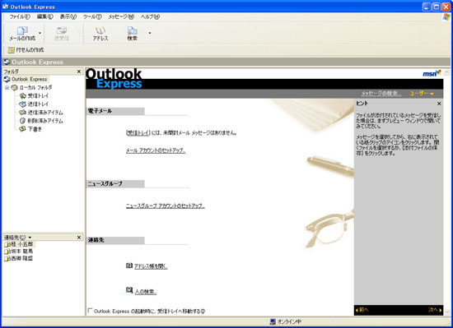The image size is (453, 328).
Task: Go to the next tip with 次へ
Action: (435, 310)
